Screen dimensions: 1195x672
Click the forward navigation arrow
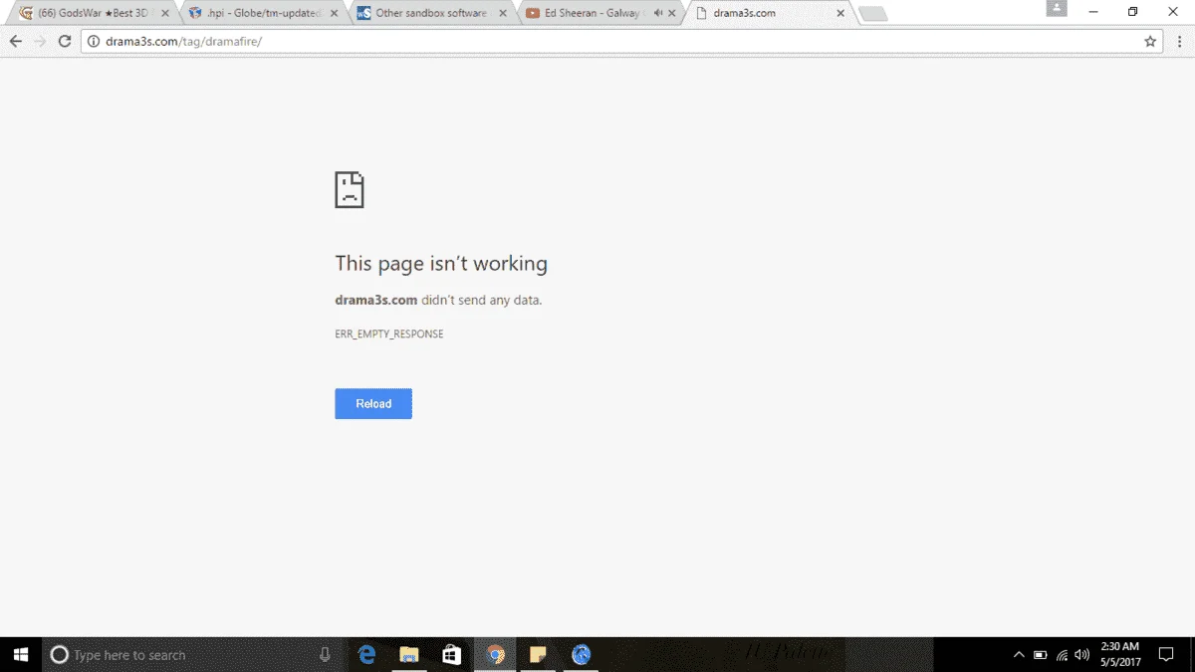tap(40, 42)
